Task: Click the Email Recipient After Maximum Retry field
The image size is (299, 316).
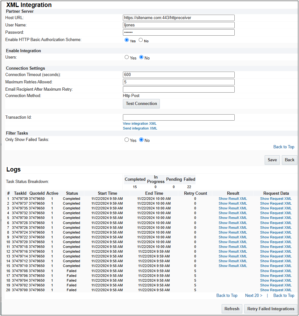Action: pos(178,89)
